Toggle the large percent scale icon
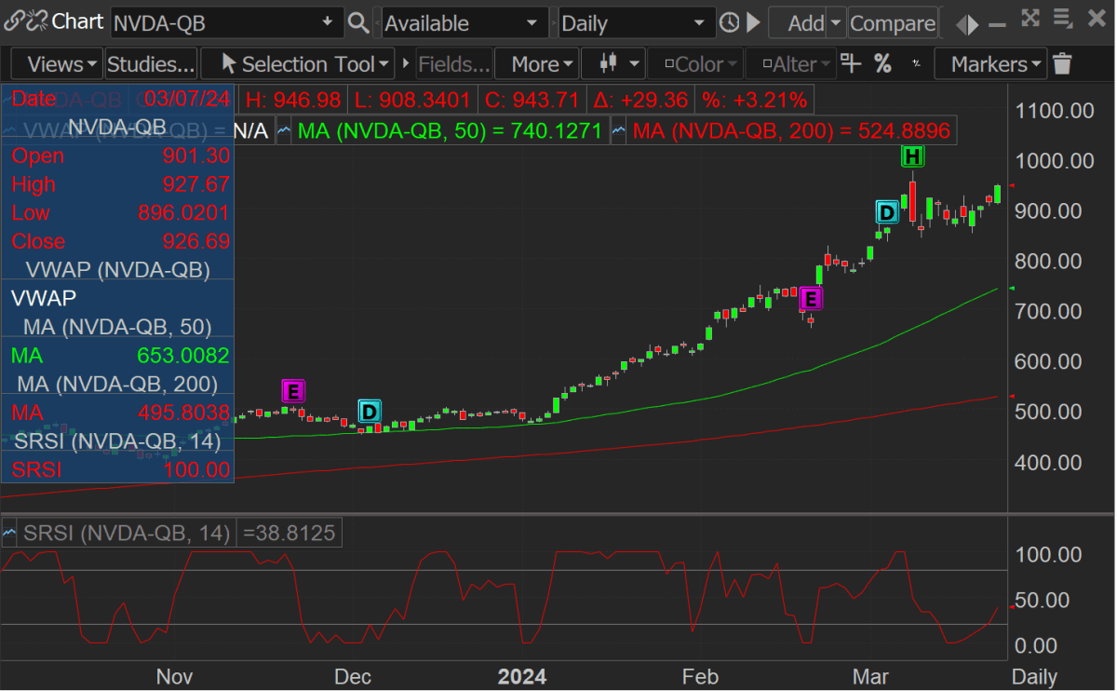 pyautogui.click(x=882, y=63)
